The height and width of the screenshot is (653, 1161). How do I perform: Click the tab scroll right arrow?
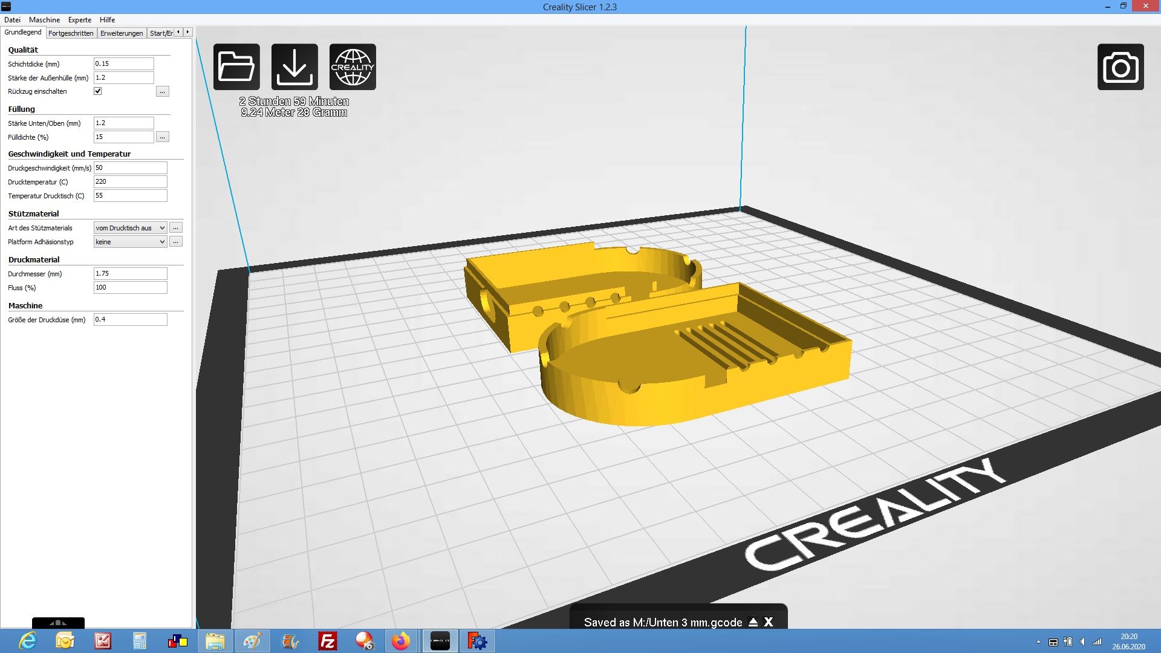188,32
